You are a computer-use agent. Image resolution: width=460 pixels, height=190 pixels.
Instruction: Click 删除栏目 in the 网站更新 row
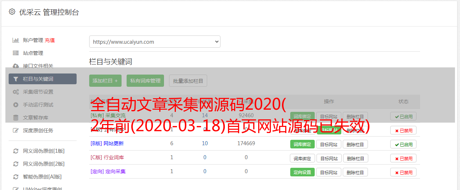point(355,144)
